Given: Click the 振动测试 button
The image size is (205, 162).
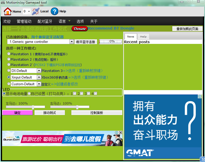Looking at the screenshot, I should coord(50,113).
